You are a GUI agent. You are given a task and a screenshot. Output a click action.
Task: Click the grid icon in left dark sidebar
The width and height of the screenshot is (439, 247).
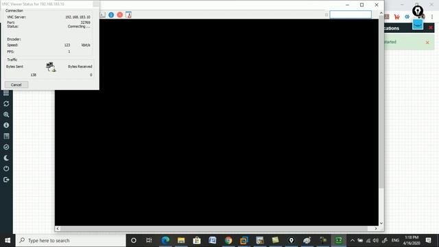click(6, 93)
